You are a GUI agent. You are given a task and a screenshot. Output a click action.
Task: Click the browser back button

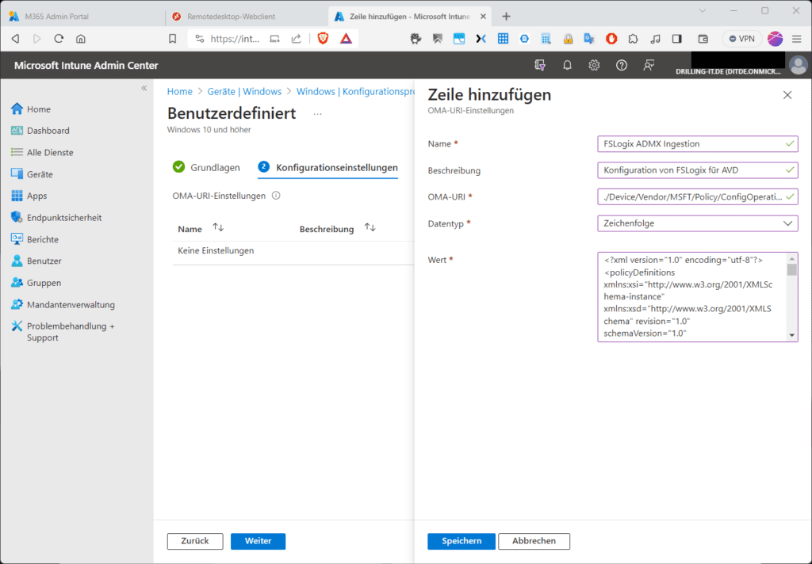point(16,39)
